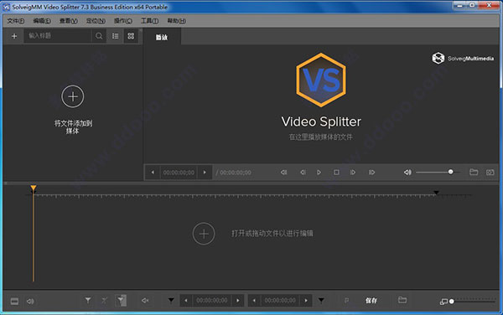Click the flag icon beside 保存
The height and width of the screenshot is (315, 503).
(x=346, y=300)
